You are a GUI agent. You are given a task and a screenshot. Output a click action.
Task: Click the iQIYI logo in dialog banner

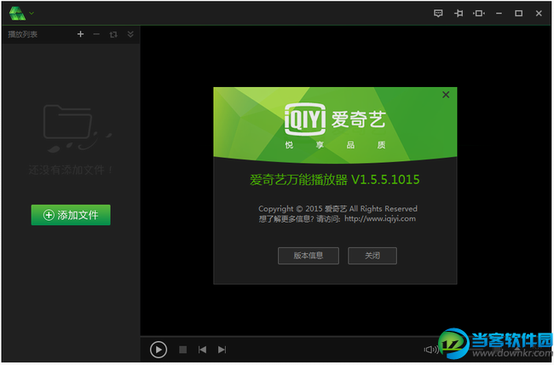click(305, 119)
